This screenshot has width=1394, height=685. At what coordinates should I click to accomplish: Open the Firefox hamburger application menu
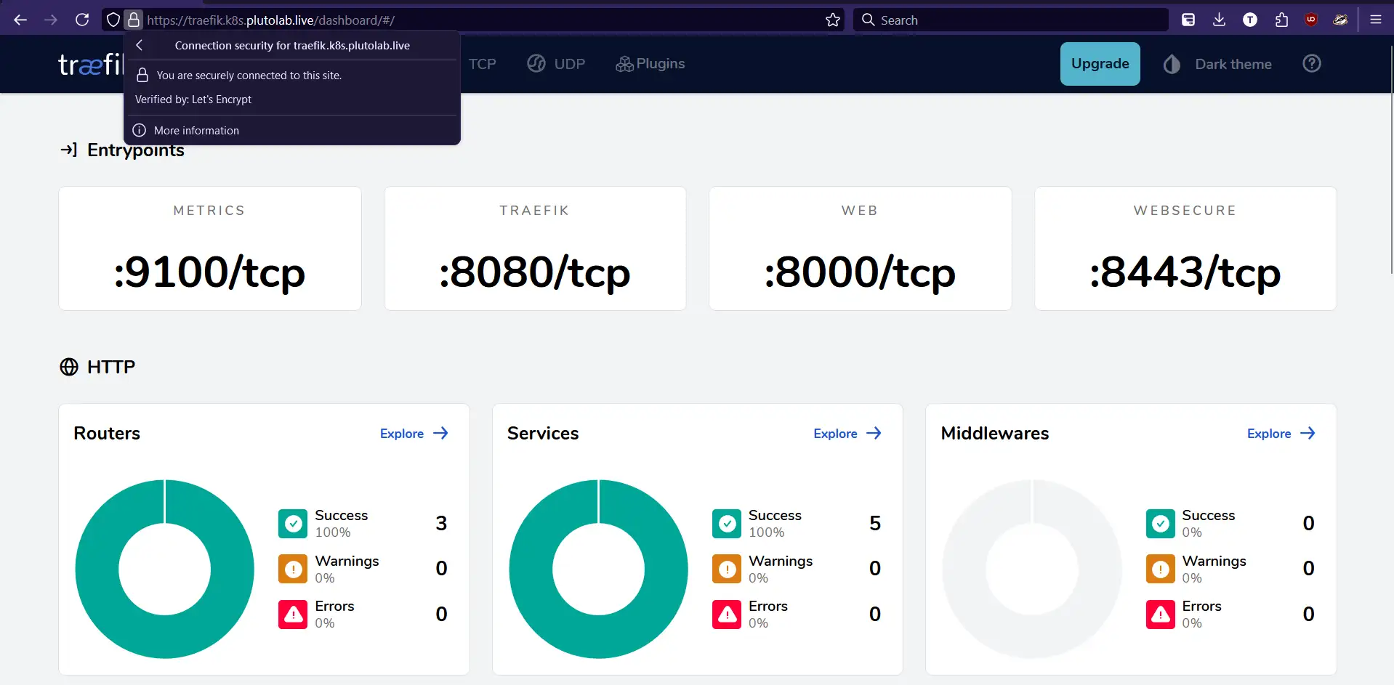tap(1375, 20)
